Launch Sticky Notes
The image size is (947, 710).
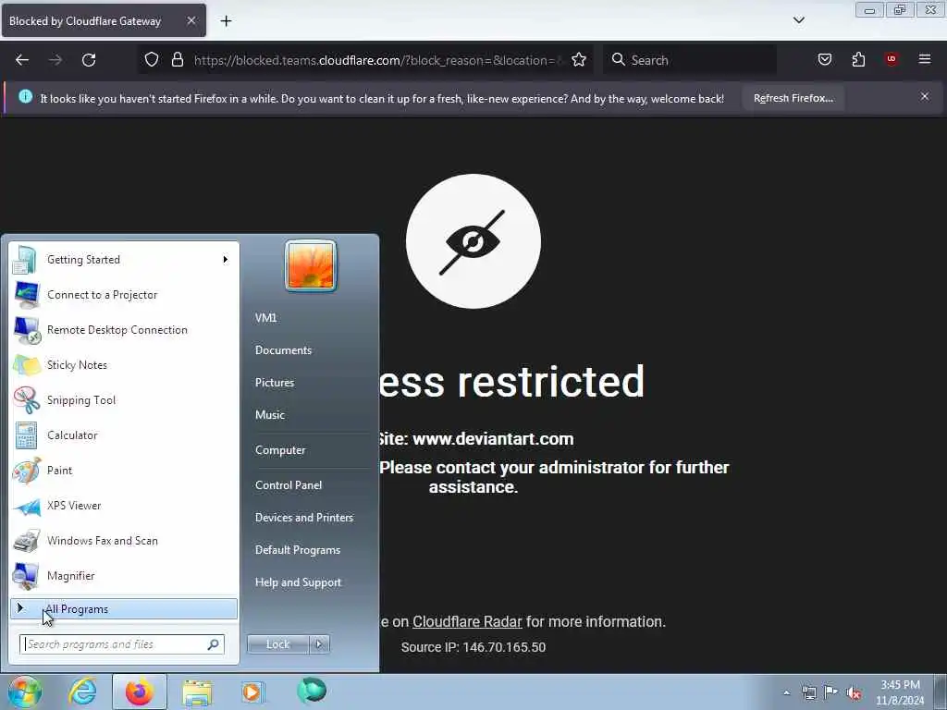[124, 364]
